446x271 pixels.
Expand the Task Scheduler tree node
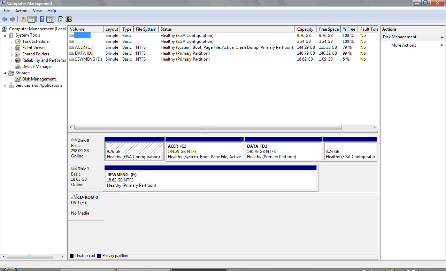click(x=11, y=42)
